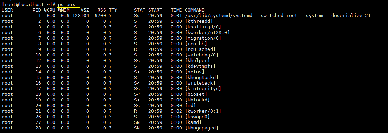Click the highlighted ps aux command
The height and width of the screenshot is (133, 388).
68,5
